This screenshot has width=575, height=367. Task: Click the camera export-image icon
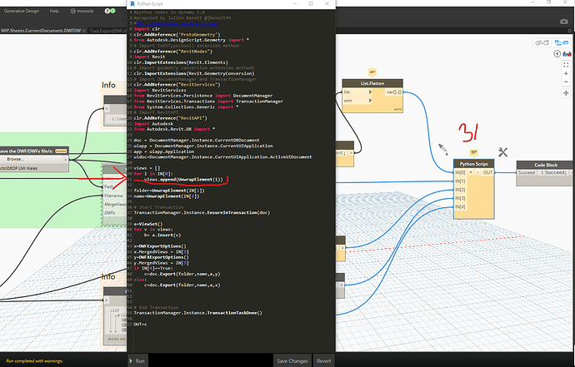pos(564,22)
